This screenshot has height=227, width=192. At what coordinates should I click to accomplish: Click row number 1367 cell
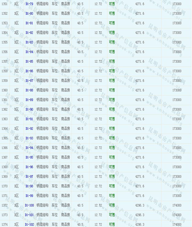point(4,157)
